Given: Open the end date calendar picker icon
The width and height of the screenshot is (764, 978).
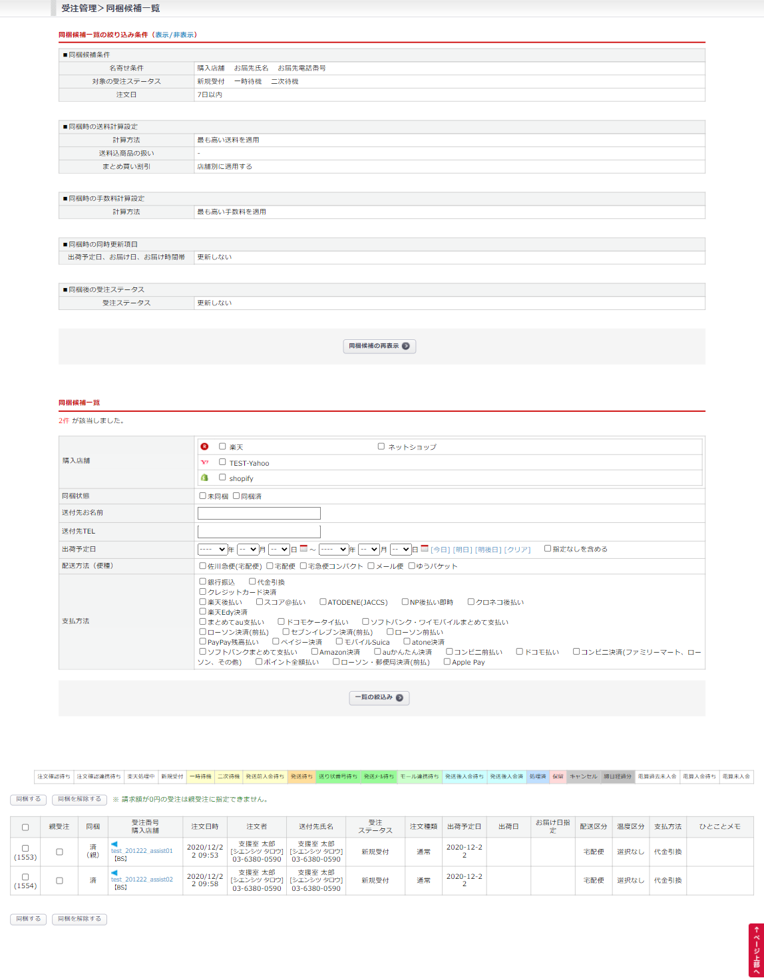Looking at the screenshot, I should point(425,549).
